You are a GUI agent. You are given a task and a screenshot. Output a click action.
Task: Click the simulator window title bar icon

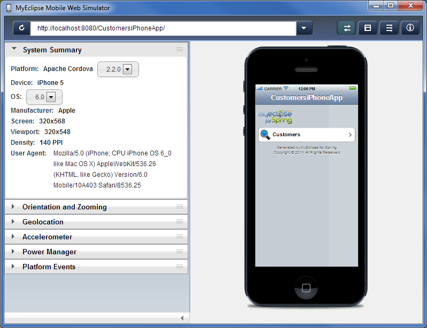tap(9, 8)
